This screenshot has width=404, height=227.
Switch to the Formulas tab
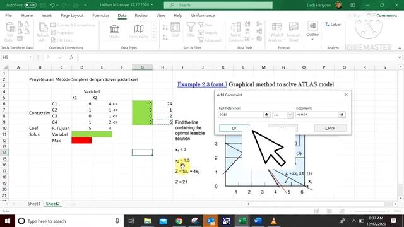click(x=101, y=15)
